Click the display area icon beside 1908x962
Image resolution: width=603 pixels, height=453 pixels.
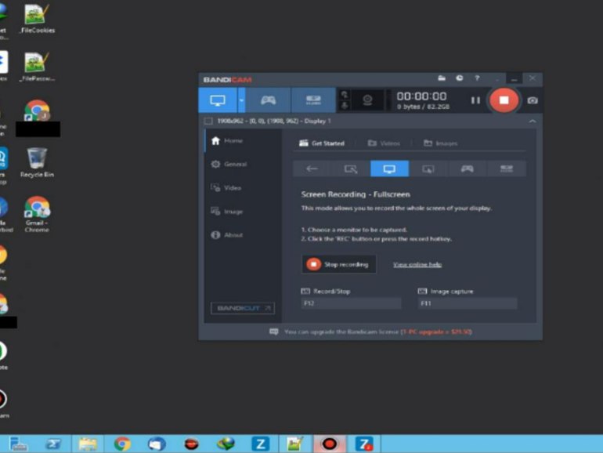208,121
